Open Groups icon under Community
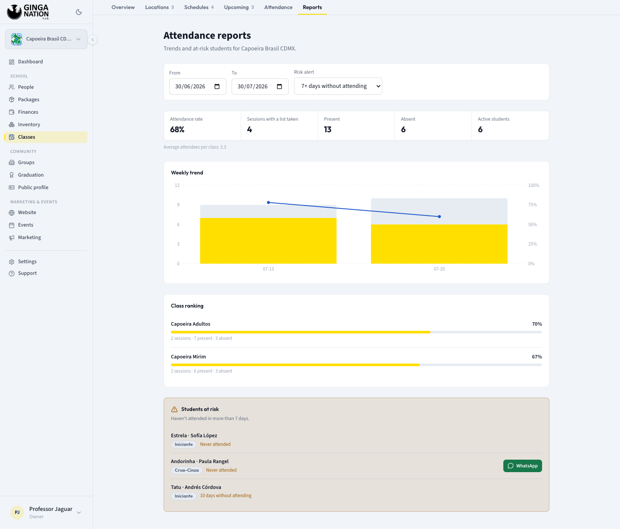This screenshot has height=529, width=620. click(12, 162)
